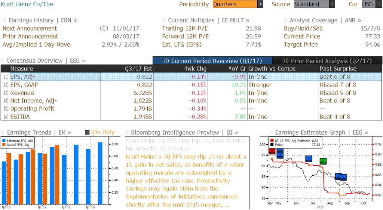The height and width of the screenshot is (210, 383).
Task: Click EPS, GAAP YoY growth 19.2%
Action: point(239,85)
